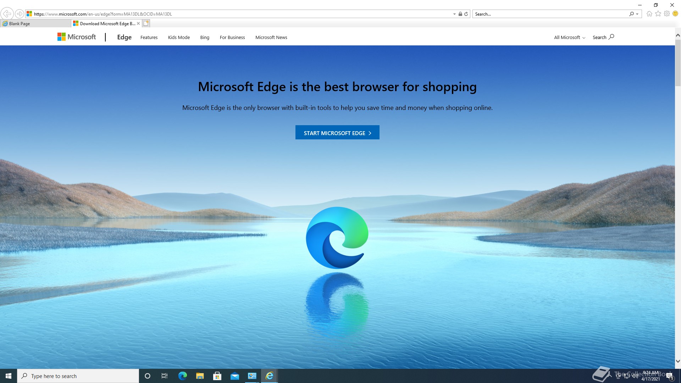Go to Kids Mode page

click(179, 37)
